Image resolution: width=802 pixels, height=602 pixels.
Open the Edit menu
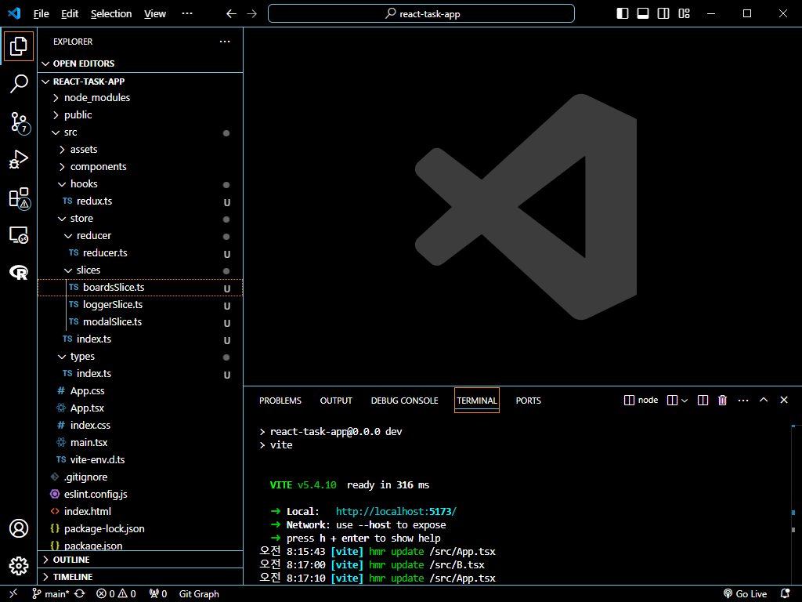pos(70,14)
